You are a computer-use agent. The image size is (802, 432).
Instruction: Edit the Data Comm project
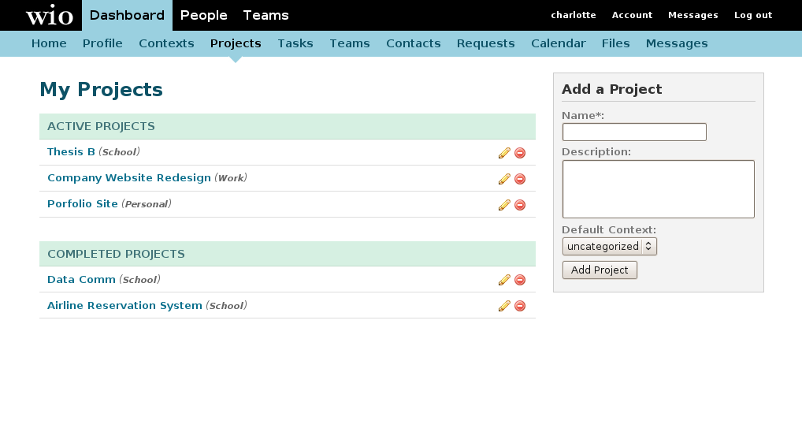[504, 280]
